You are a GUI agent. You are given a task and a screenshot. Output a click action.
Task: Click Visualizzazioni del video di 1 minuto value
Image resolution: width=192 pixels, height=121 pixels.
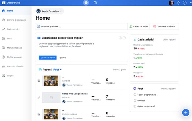pyautogui.click(x=134, y=58)
